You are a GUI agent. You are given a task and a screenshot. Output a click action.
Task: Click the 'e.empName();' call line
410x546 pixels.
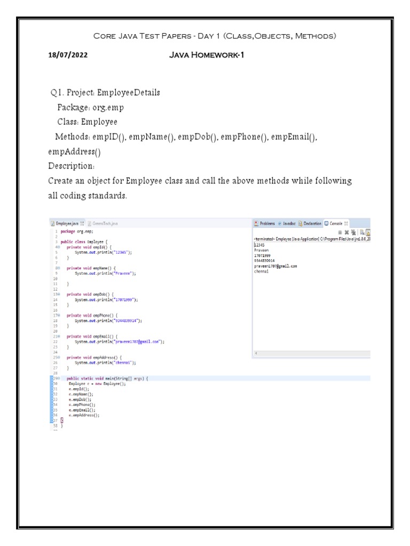(x=81, y=394)
